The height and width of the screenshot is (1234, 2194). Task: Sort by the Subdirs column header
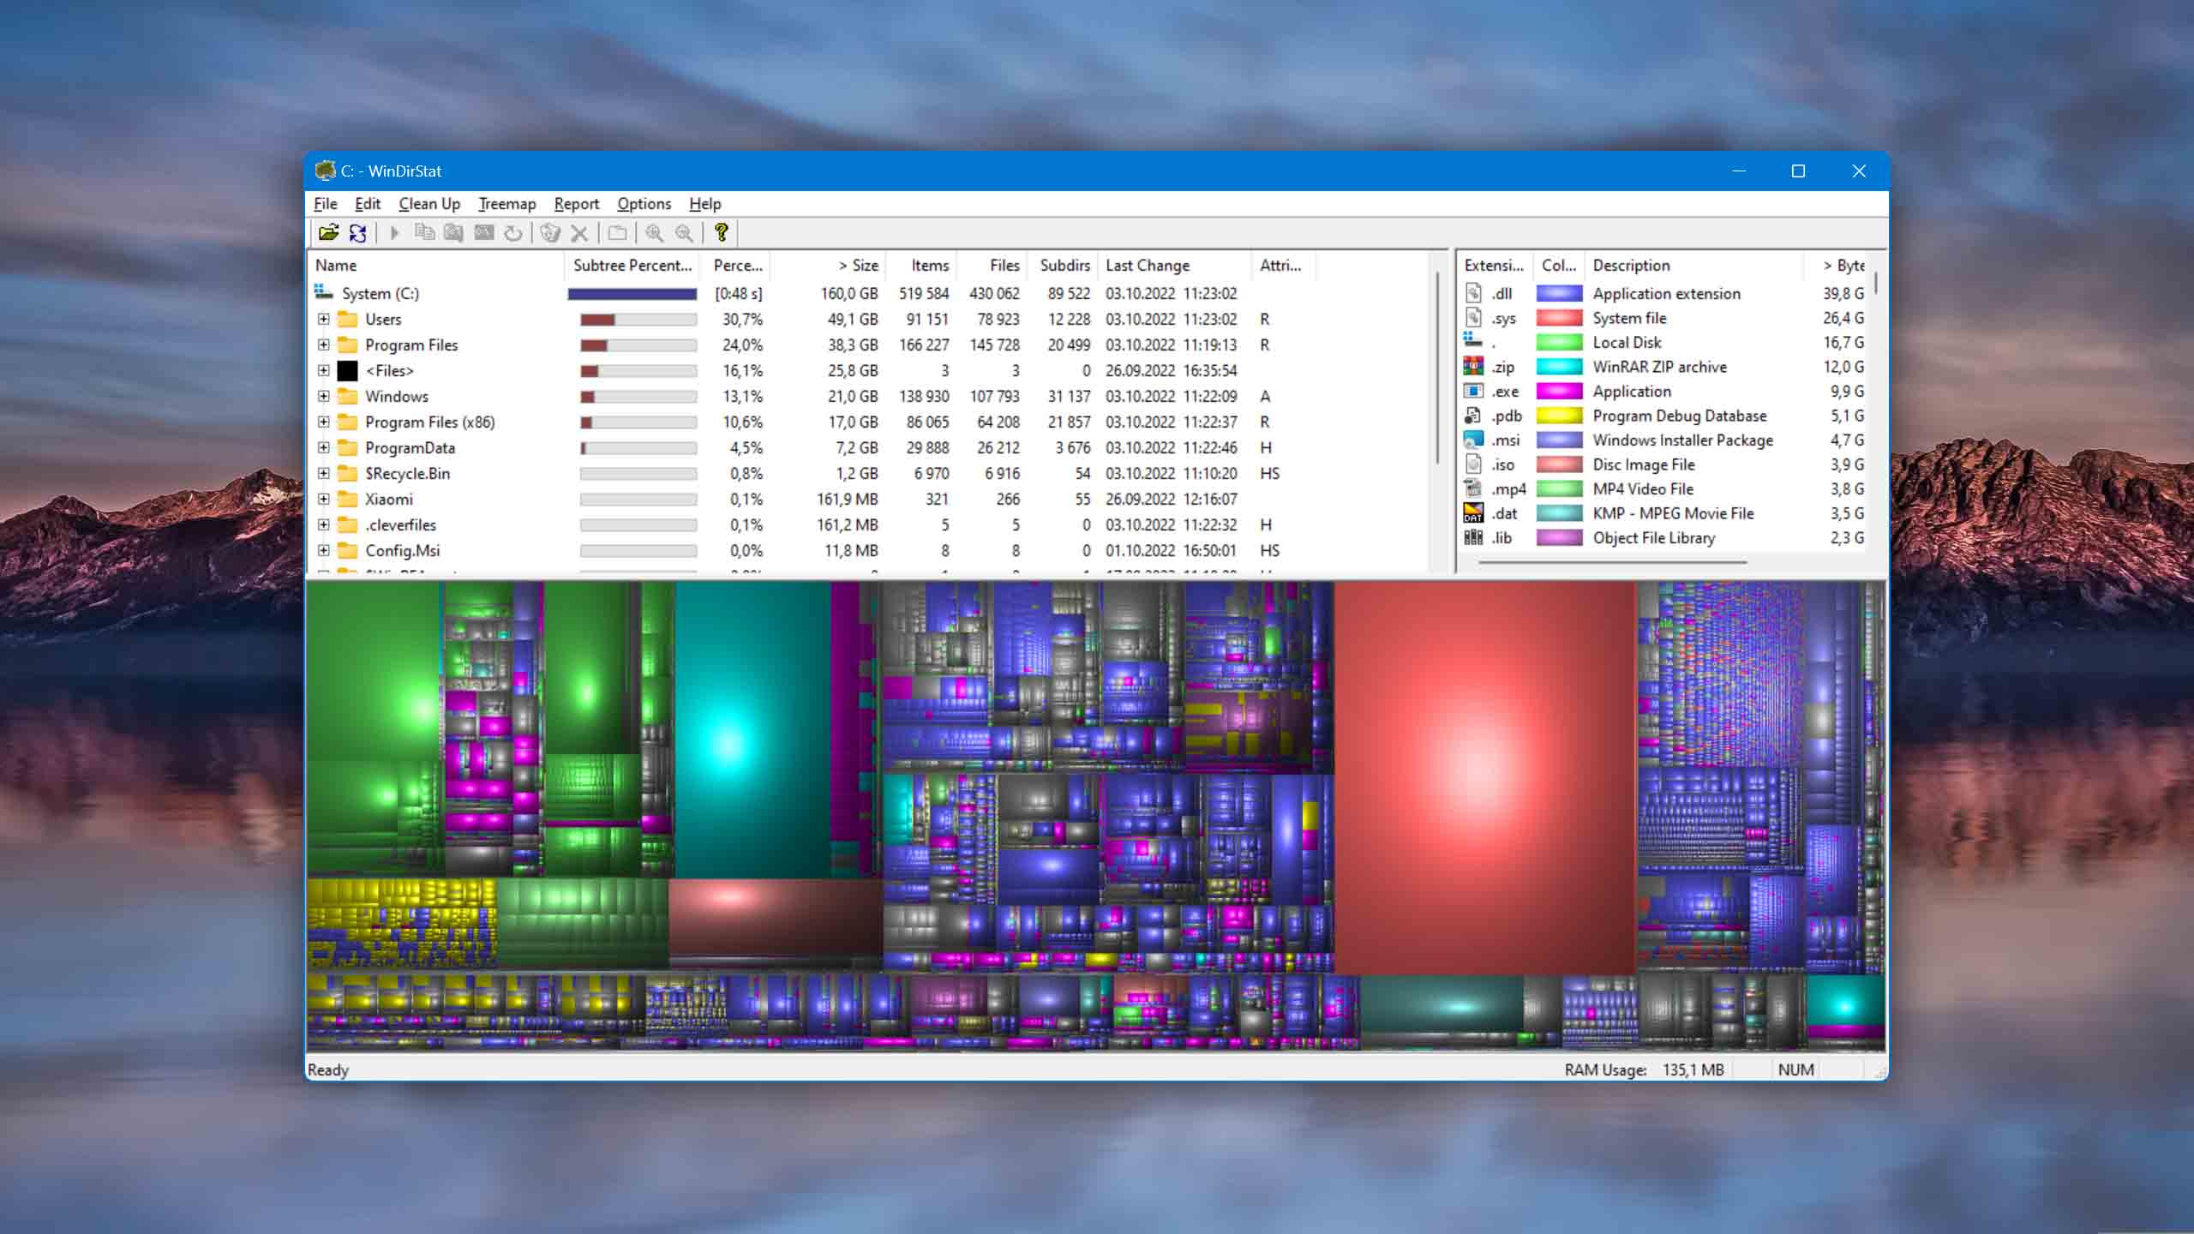[1061, 266]
